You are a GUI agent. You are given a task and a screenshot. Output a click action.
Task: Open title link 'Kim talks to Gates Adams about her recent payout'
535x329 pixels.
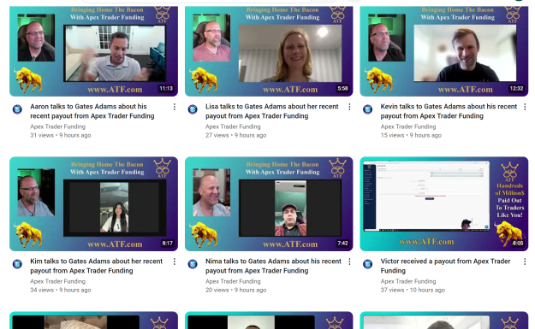click(x=96, y=266)
